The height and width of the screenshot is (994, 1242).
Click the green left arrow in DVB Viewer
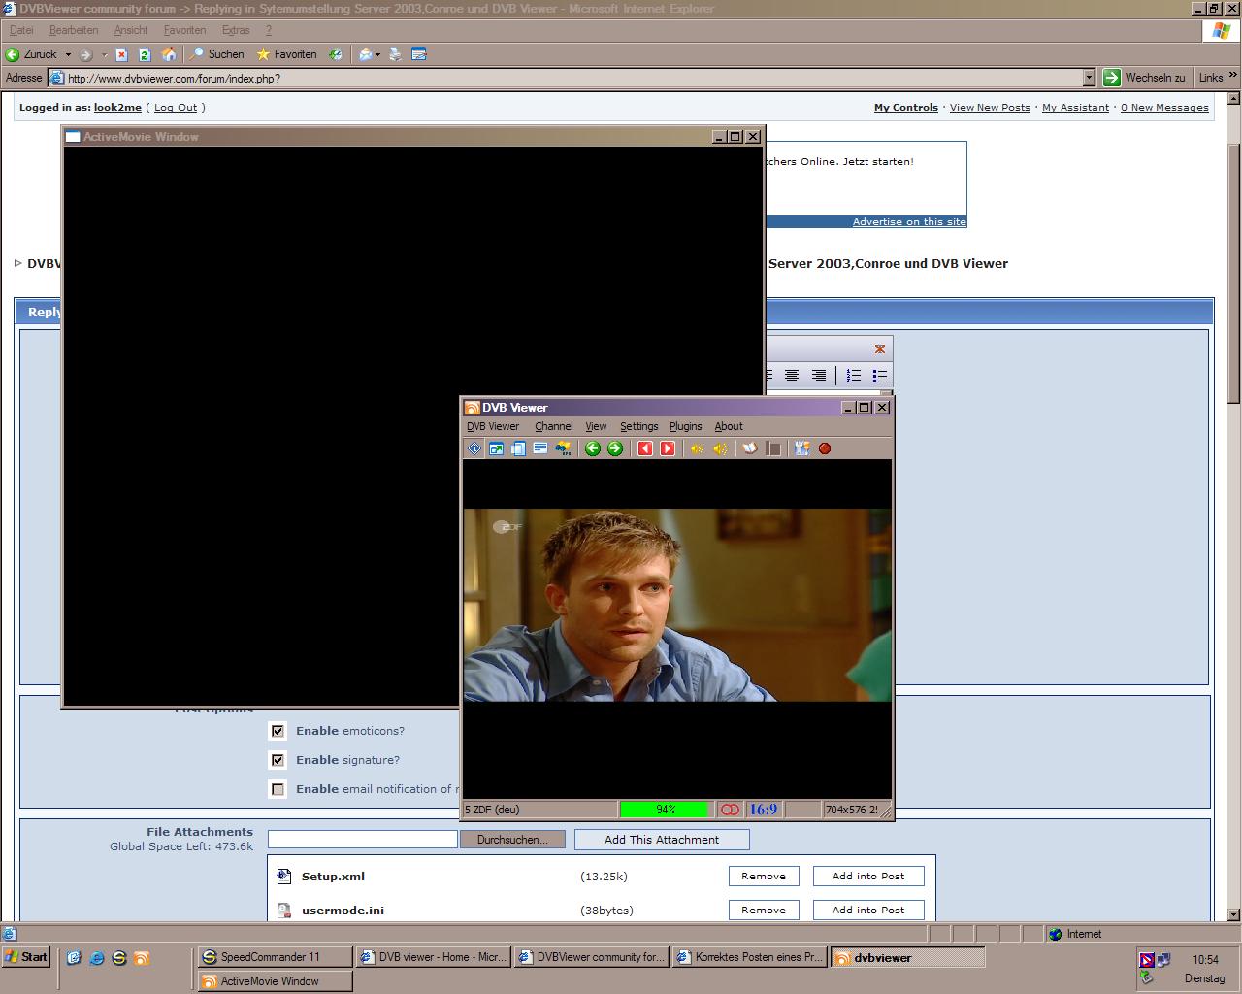[593, 448]
